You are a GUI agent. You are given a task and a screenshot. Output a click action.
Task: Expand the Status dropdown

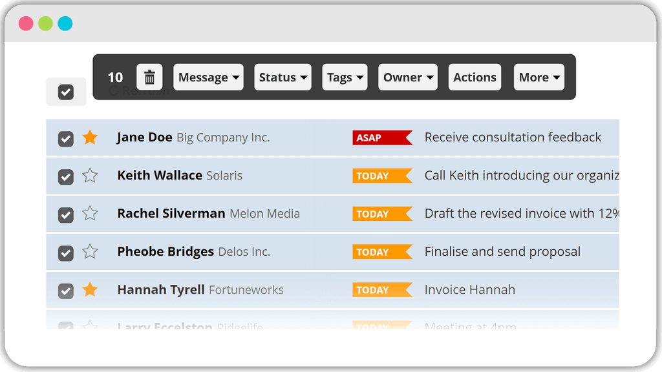(x=283, y=77)
